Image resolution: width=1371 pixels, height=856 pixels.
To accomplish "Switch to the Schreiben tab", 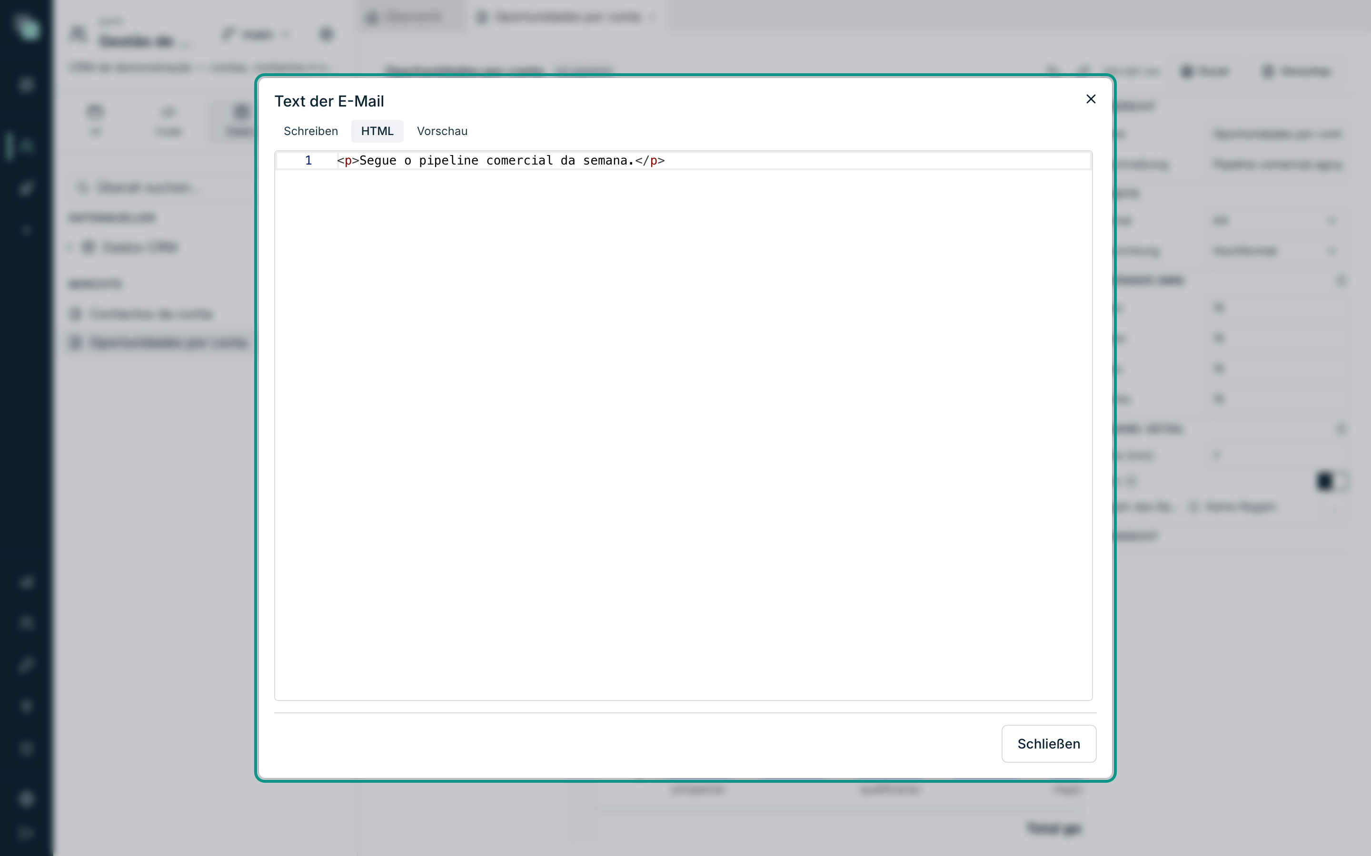I will tap(310, 131).
